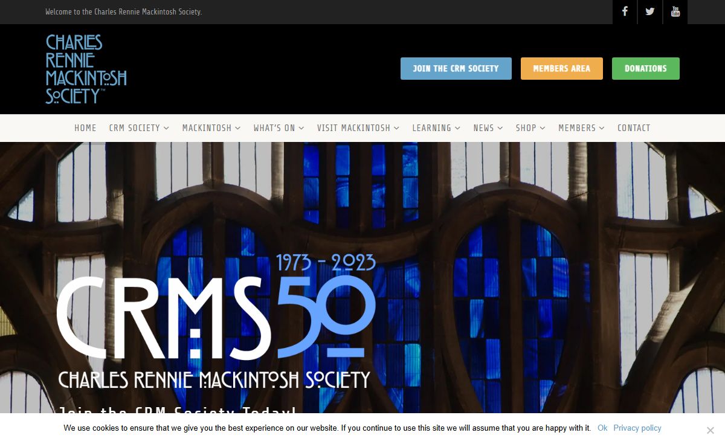Click Join the CRM Society button
This screenshot has width=725, height=447.
tap(456, 69)
